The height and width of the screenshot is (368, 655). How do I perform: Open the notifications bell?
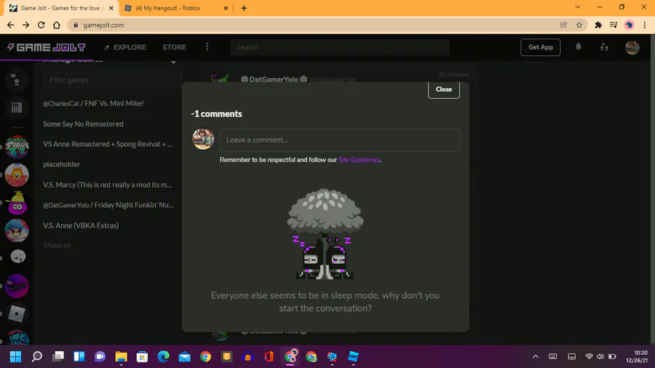pyautogui.click(x=578, y=47)
